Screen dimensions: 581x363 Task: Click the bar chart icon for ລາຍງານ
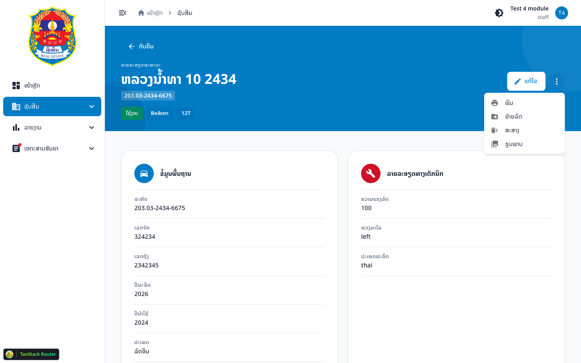click(x=16, y=127)
